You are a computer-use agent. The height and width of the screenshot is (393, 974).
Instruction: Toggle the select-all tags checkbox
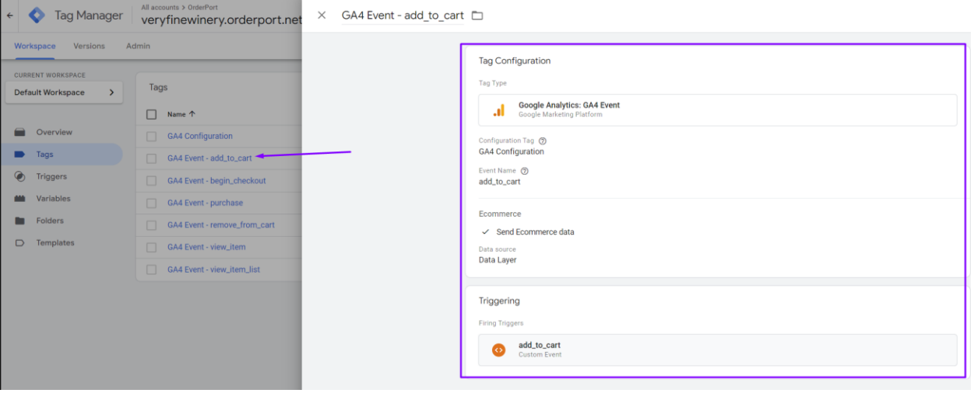[x=152, y=114]
